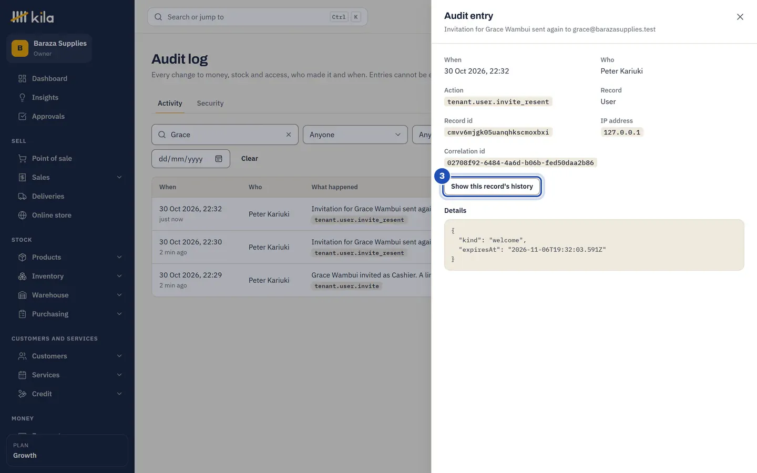The width and height of the screenshot is (757, 473).
Task: Switch to the Security tab
Action: tap(210, 103)
